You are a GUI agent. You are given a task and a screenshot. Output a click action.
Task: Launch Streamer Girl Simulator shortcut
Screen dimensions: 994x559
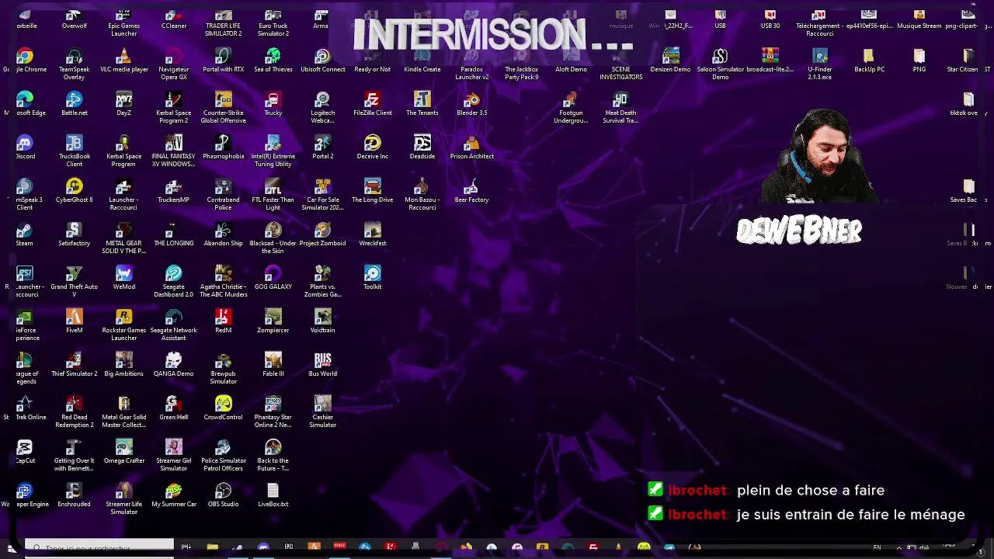(x=173, y=455)
